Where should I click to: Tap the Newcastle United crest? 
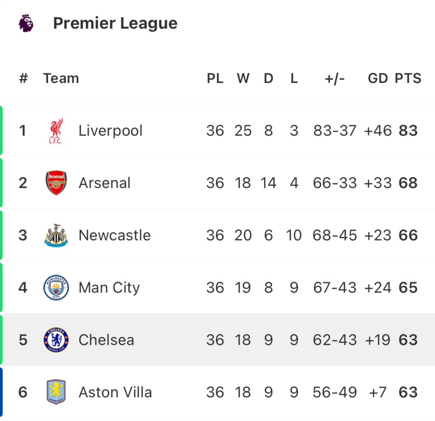point(56,235)
